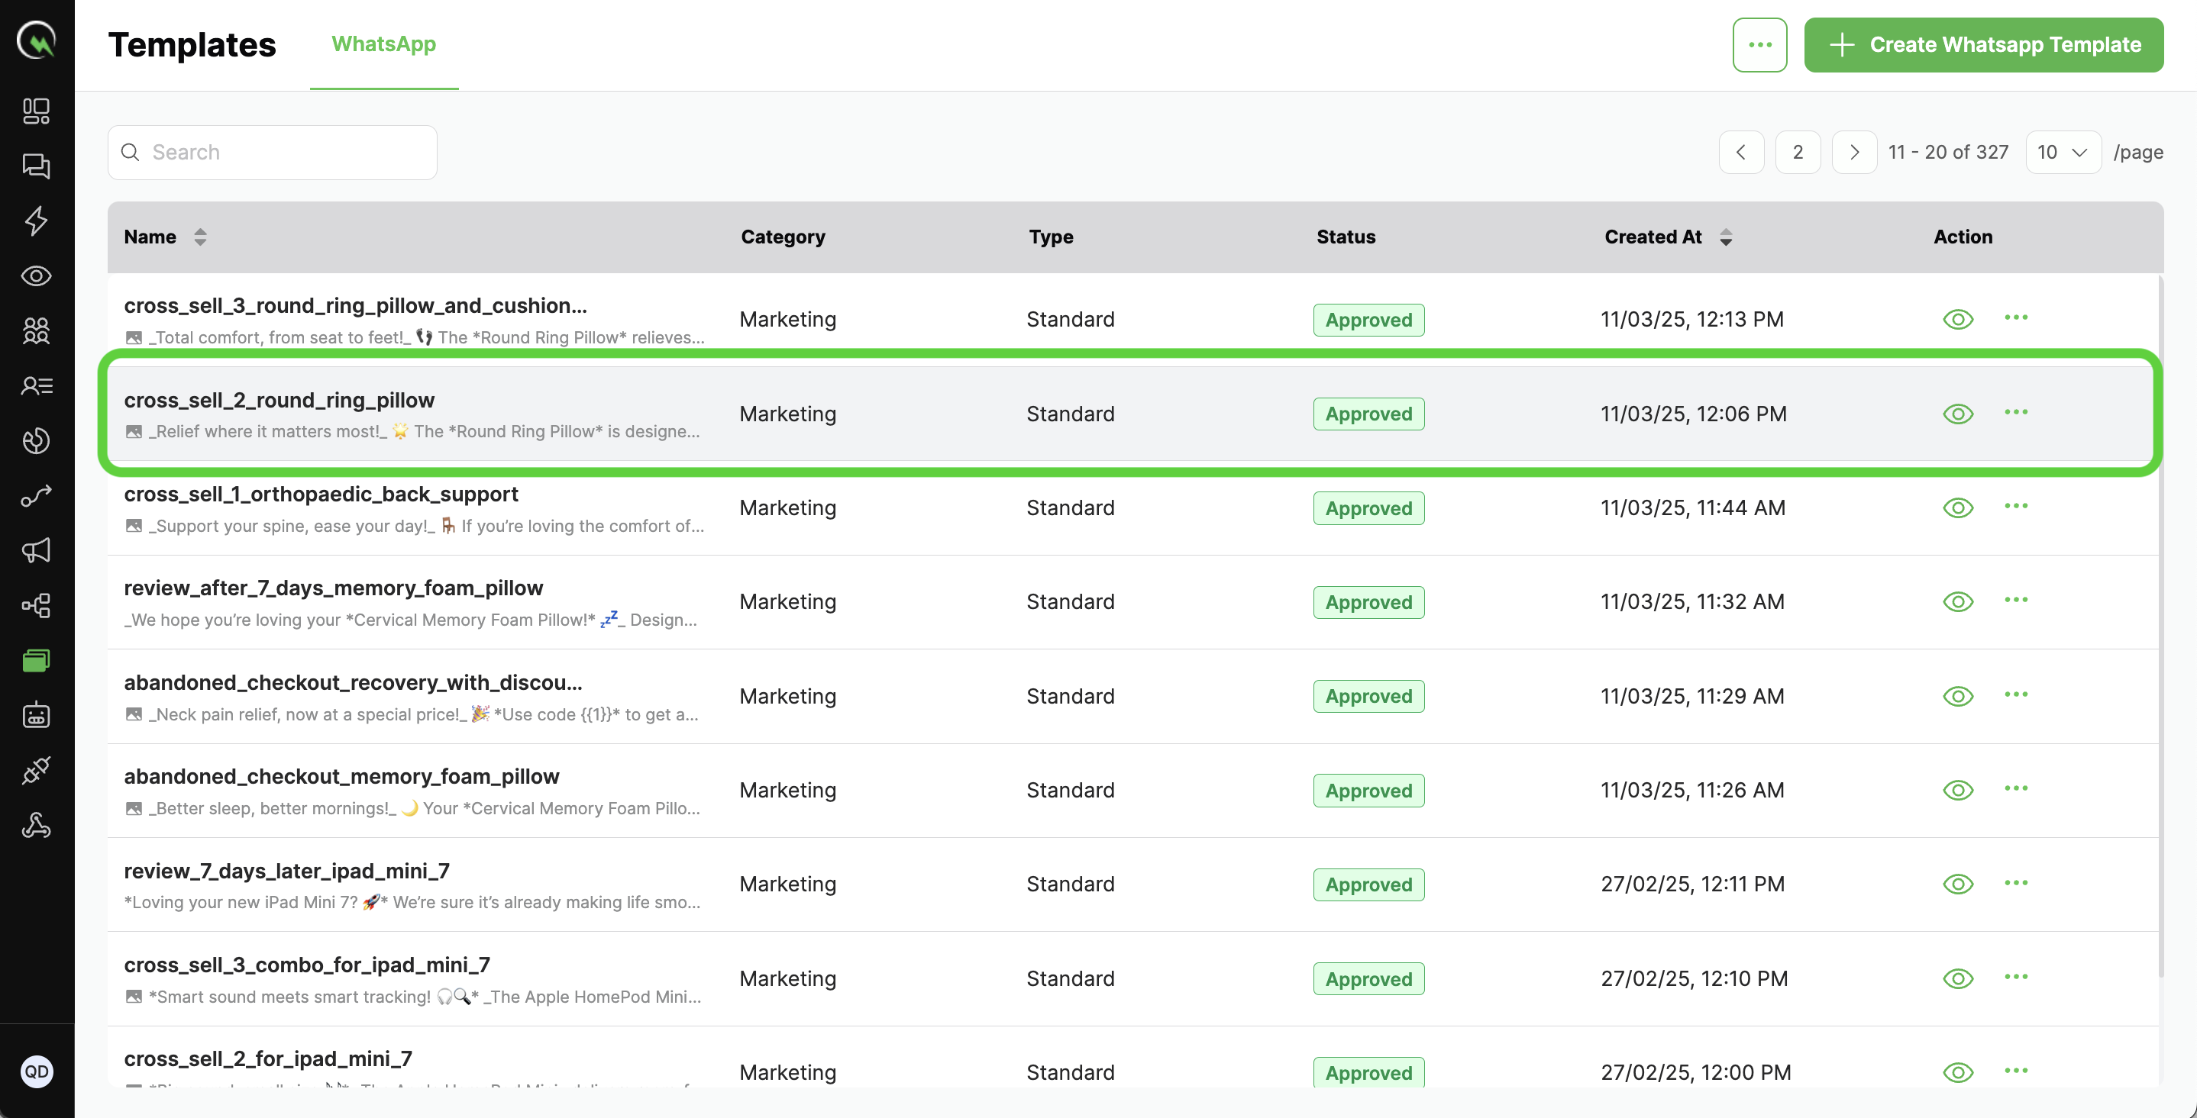Screen dimensions: 2197x1118
Task: Click the template Search field
Action: (x=273, y=153)
